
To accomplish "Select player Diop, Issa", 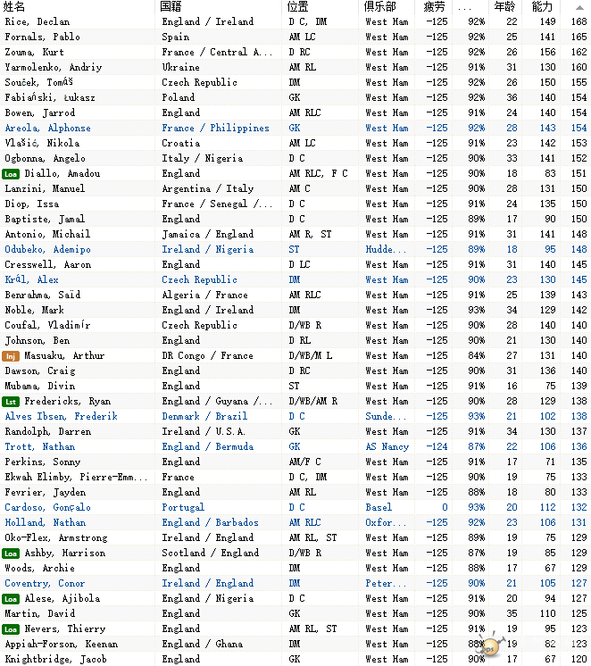I will [31, 204].
